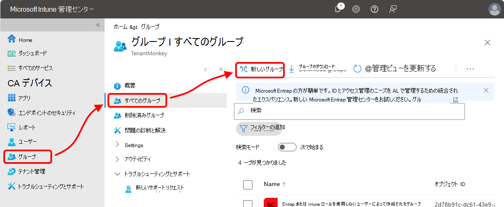Open すべてのサービス in sidebar
504x207 pixels.
30,68
